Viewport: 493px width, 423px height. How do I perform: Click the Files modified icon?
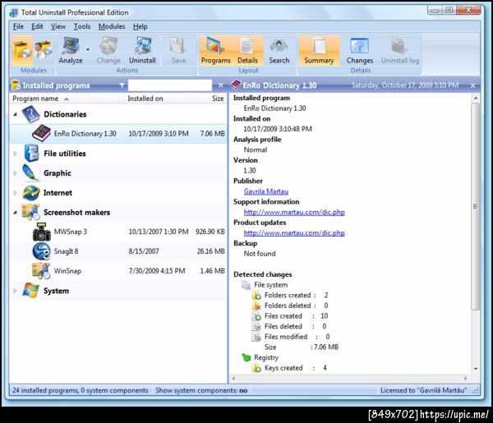tap(256, 337)
